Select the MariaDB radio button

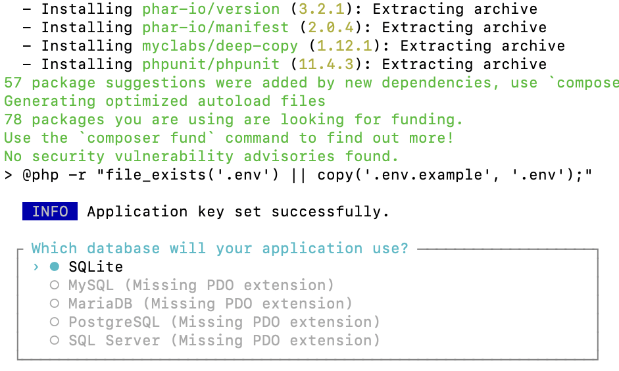55,303
